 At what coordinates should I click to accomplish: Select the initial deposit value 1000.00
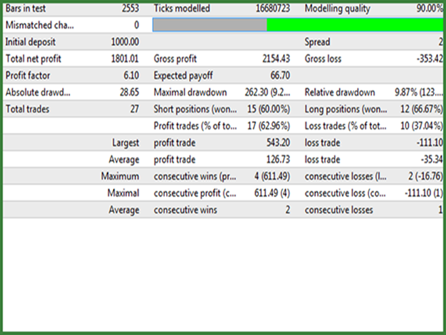pos(125,42)
